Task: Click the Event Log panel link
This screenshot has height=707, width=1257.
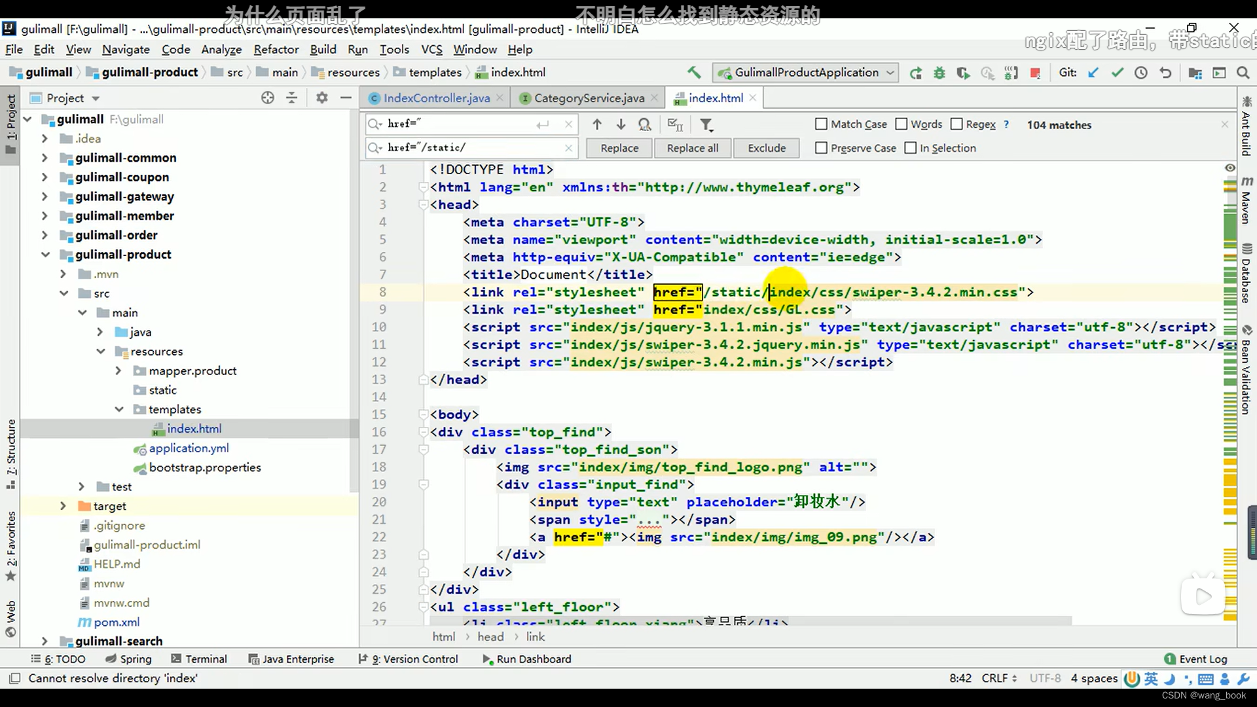Action: [x=1200, y=659]
